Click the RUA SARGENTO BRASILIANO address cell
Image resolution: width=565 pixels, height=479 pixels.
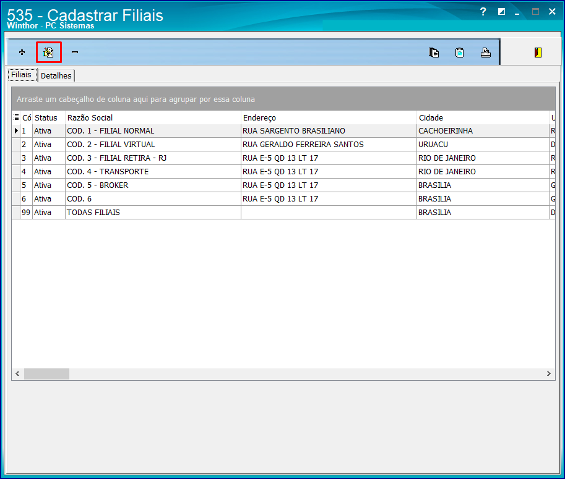[x=329, y=131]
